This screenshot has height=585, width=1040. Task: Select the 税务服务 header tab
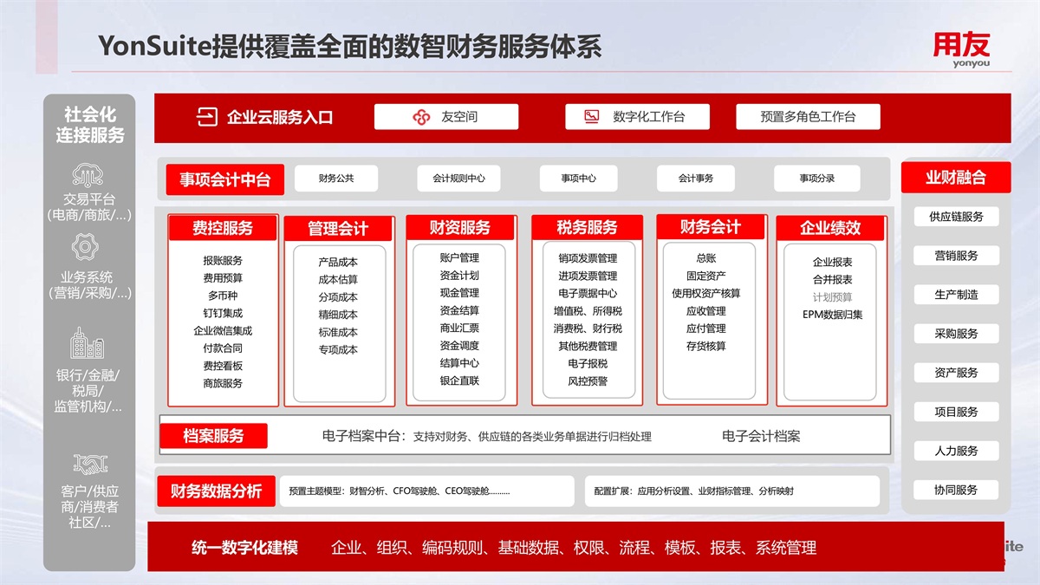pyautogui.click(x=587, y=228)
